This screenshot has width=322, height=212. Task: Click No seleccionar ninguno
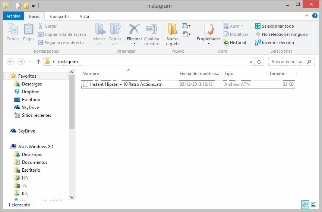click(281, 34)
